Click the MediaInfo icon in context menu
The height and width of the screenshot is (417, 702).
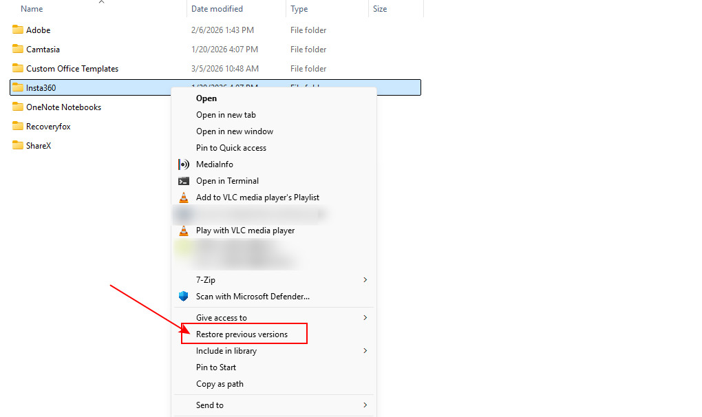click(184, 164)
